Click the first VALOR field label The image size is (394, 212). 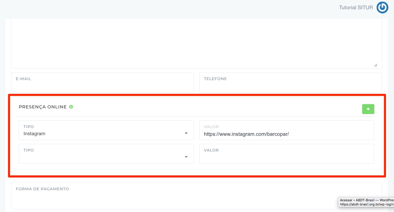[x=211, y=127]
